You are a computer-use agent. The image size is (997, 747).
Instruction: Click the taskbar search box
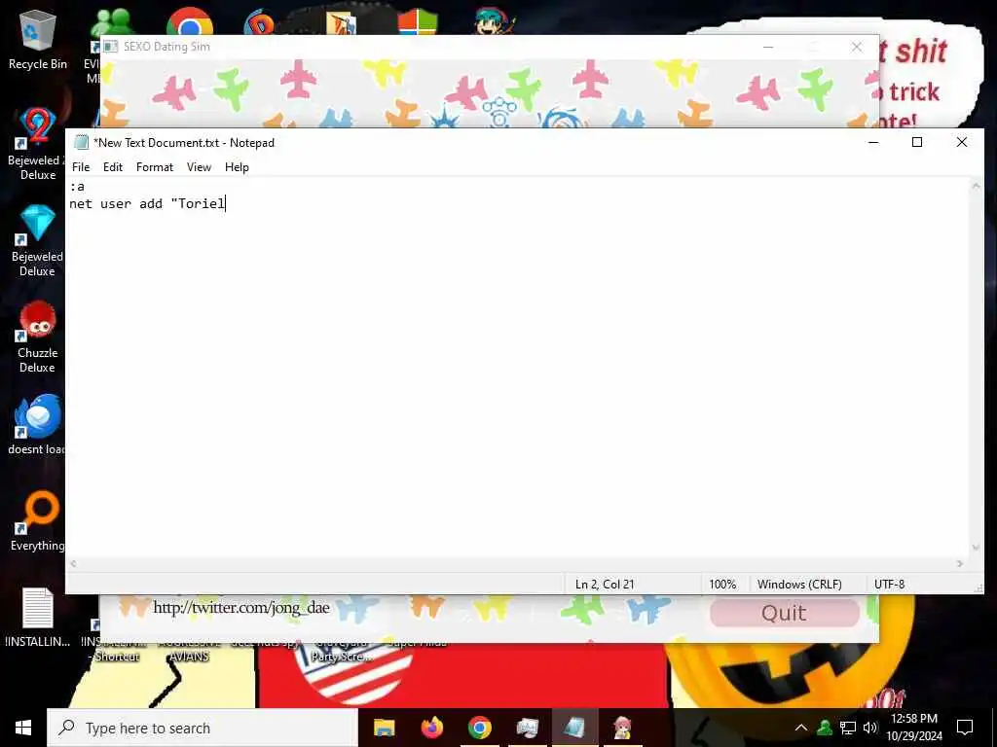click(203, 728)
